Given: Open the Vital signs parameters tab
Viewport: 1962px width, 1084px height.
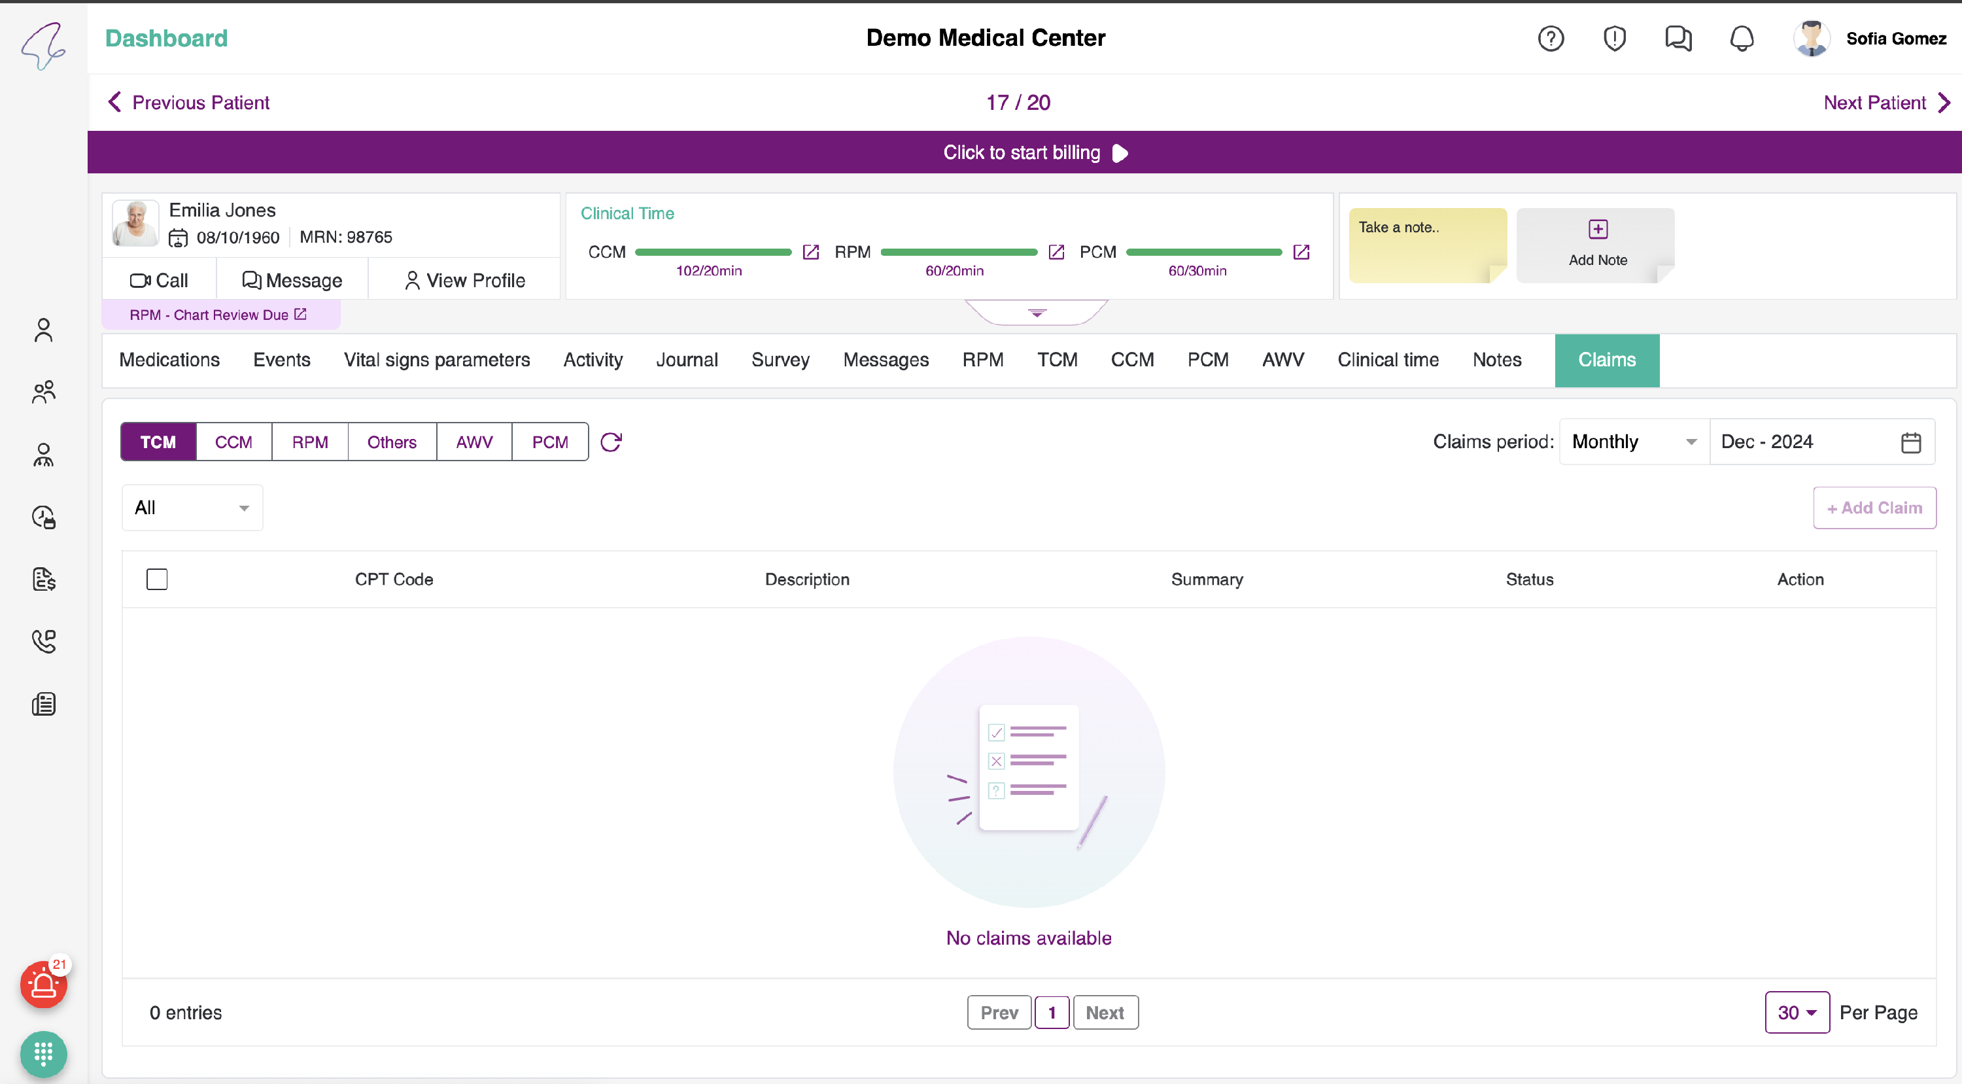Looking at the screenshot, I should pyautogui.click(x=436, y=360).
